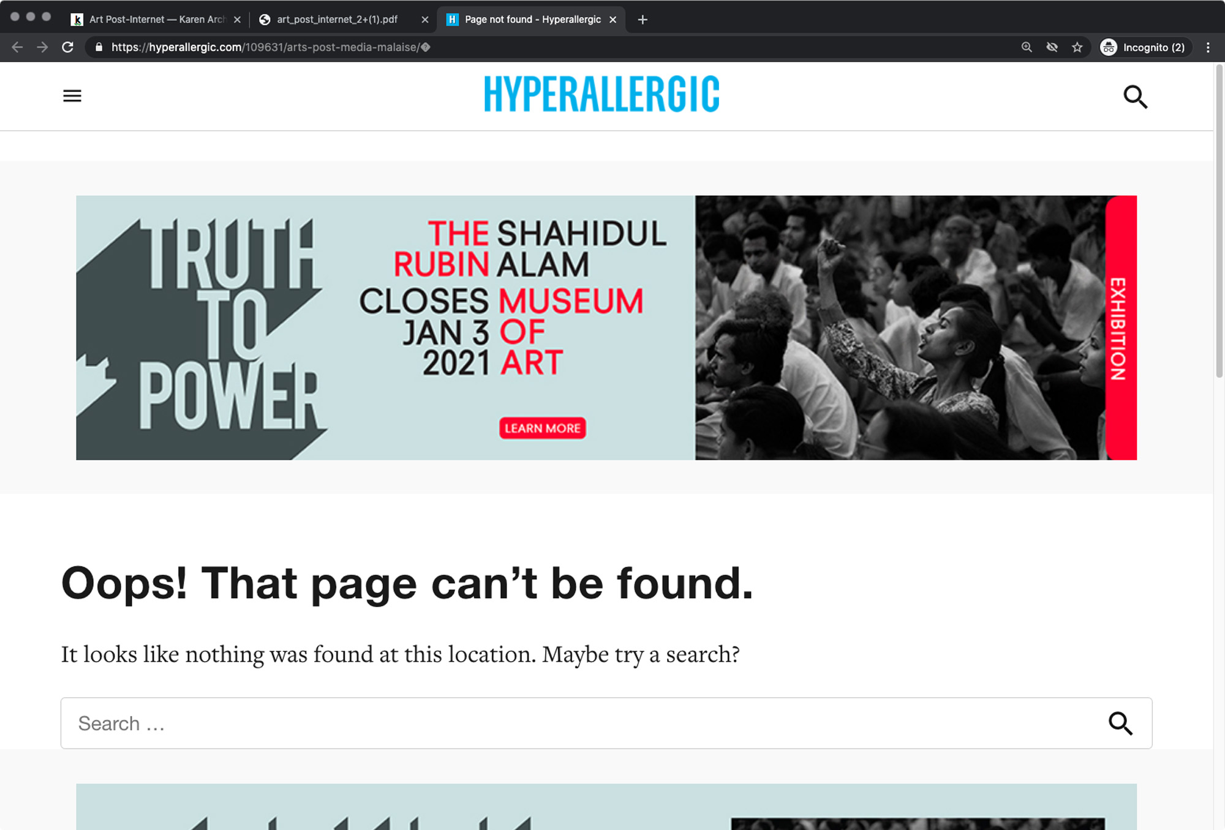Image resolution: width=1225 pixels, height=830 pixels.
Task: Click the Hyperallergic logo link
Action: pyautogui.click(x=601, y=94)
